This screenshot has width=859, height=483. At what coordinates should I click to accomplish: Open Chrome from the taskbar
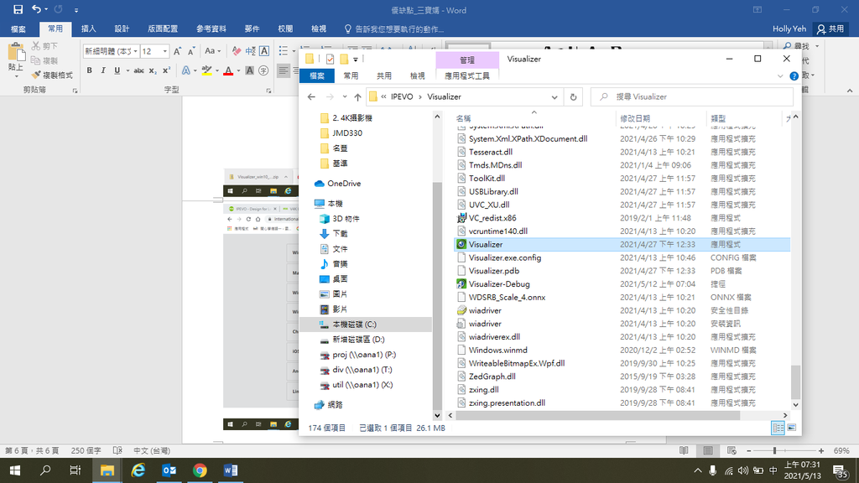pos(200,470)
